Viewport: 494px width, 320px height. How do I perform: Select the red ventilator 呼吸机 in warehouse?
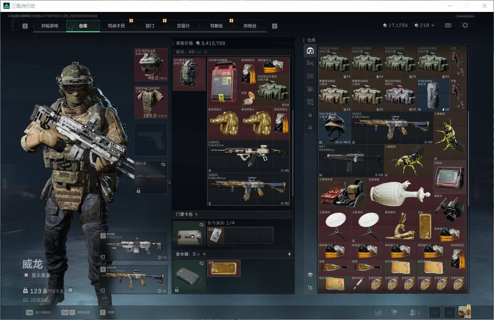449,177
